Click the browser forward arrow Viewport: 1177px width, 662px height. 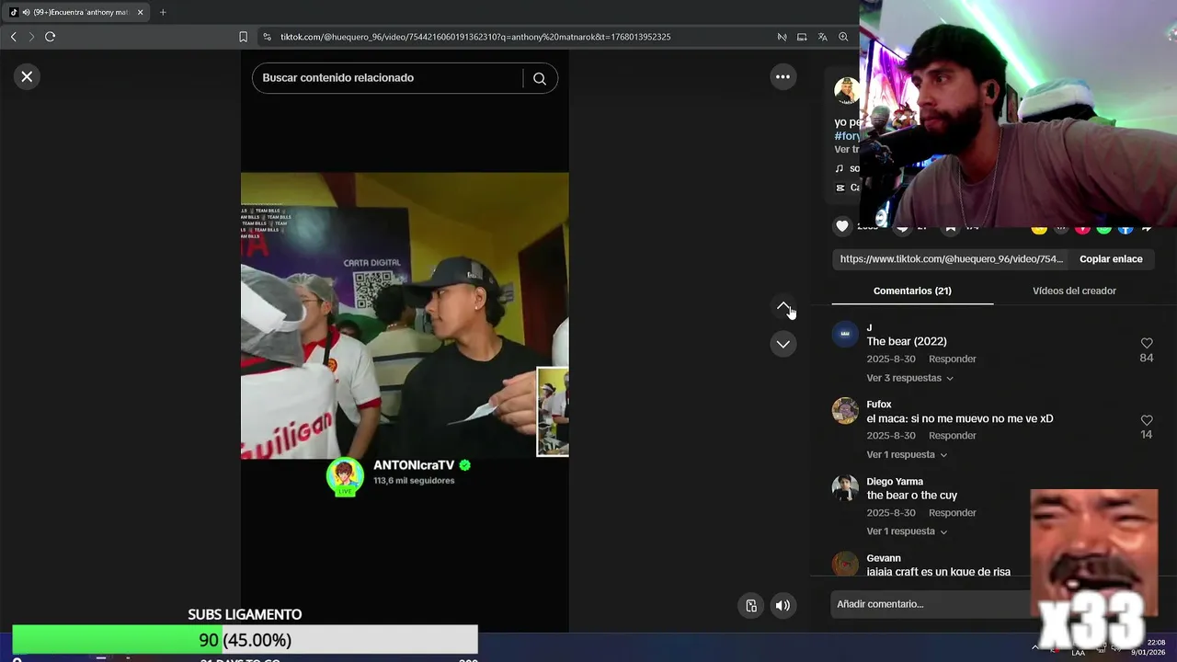(31, 37)
